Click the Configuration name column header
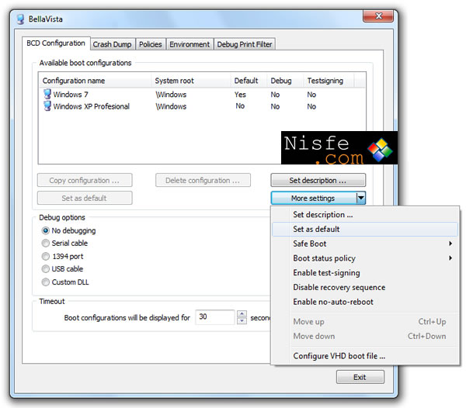Screen dimensions: 466x408 [x=95, y=81]
